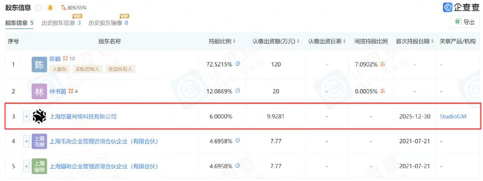Image resolution: width=483 pixels, height=181 pixels.
Task: Expand row 3 上海悠星网络科技有限公司
Action: click(26, 116)
